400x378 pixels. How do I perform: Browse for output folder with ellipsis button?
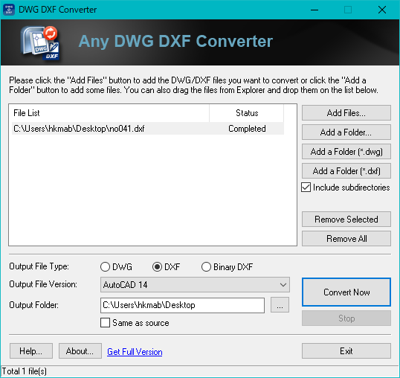coord(280,305)
